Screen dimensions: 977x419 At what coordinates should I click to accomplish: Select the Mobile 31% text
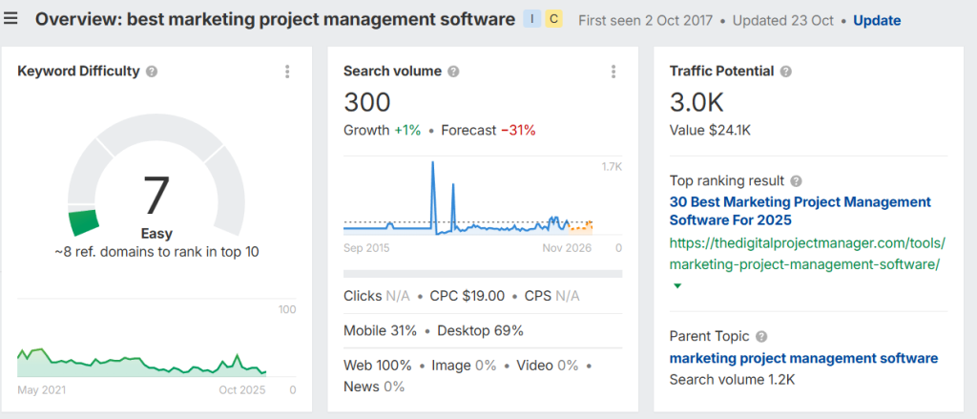click(380, 330)
